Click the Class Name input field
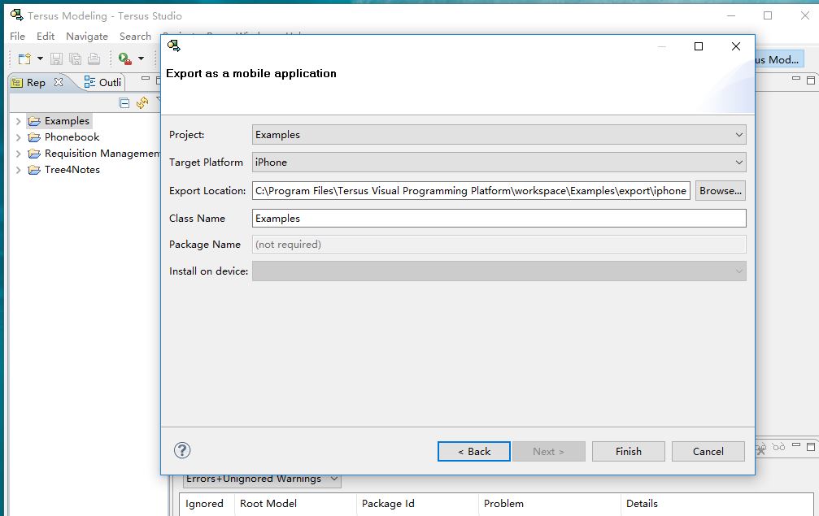The height and width of the screenshot is (516, 819). (x=499, y=219)
